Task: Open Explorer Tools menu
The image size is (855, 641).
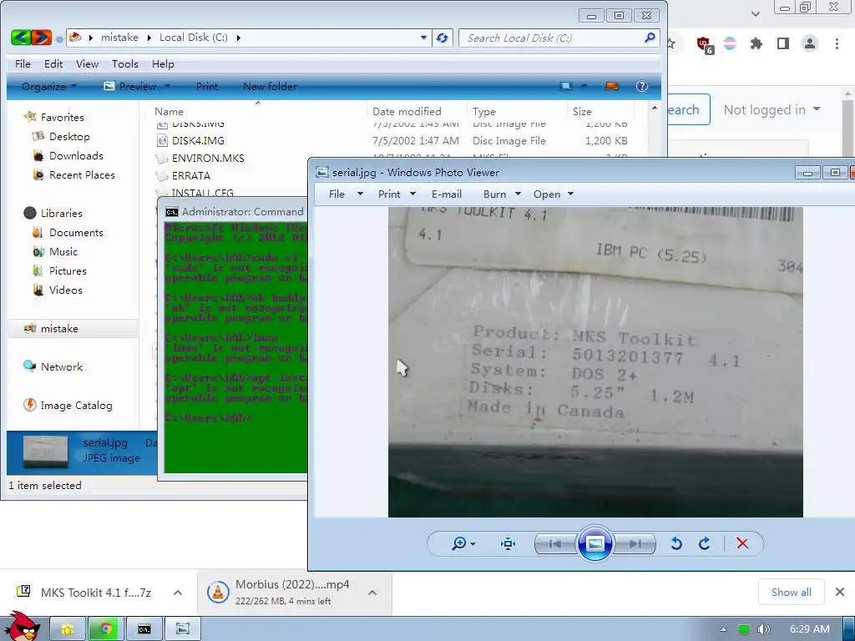Action: click(125, 63)
